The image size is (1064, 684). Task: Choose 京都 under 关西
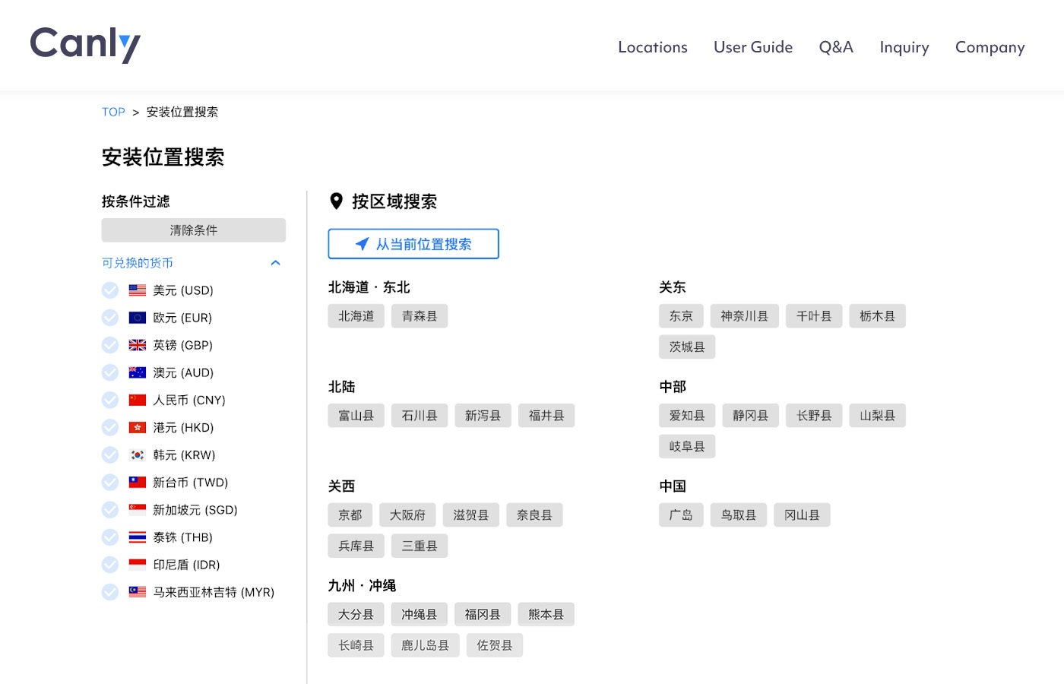tap(350, 515)
